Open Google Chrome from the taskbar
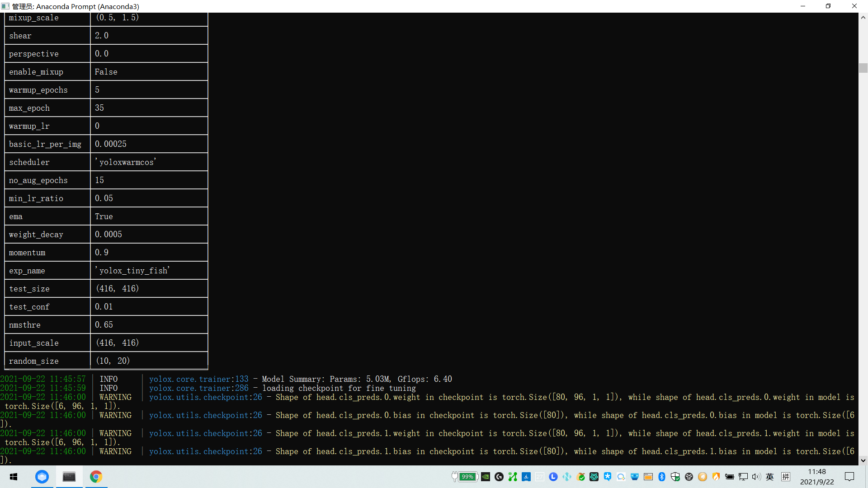Image resolution: width=868 pixels, height=488 pixels. click(x=96, y=477)
